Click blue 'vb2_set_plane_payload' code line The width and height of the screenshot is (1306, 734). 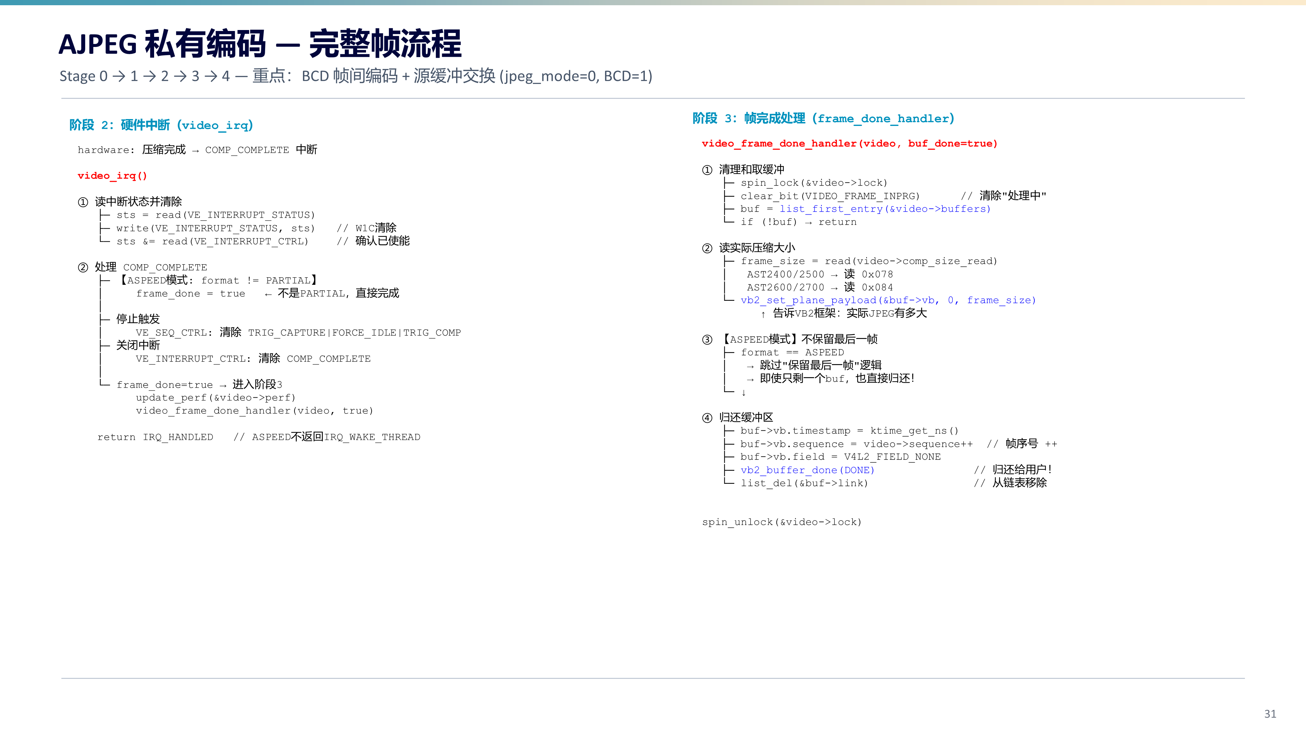point(888,300)
